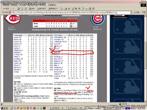
Task: Open the Mail toolbar icon
Action: coord(62,9)
